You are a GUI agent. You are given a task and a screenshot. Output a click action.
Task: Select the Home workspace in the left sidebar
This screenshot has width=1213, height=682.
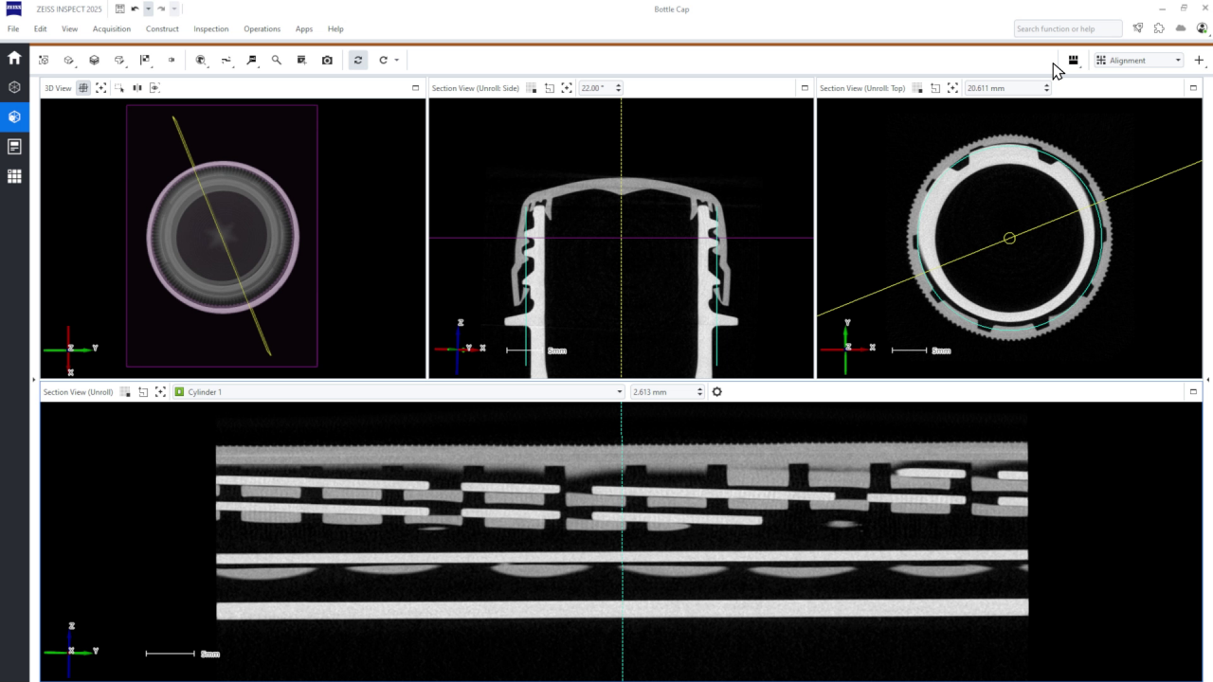tap(13, 57)
